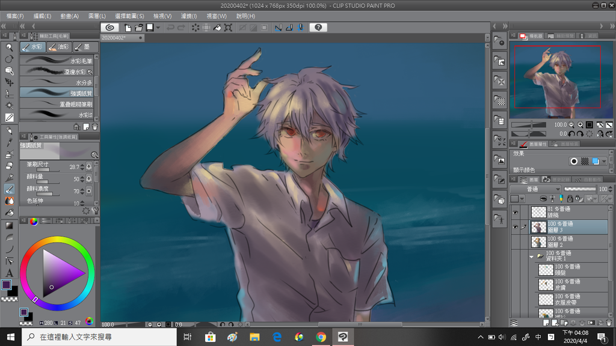Click the CLIP STUDIO launcher icon
The height and width of the screenshot is (346, 616).
tap(109, 27)
